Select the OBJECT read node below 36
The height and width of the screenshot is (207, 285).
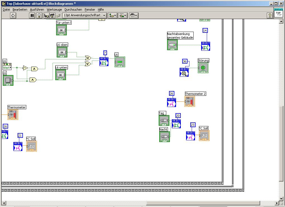click(184, 72)
